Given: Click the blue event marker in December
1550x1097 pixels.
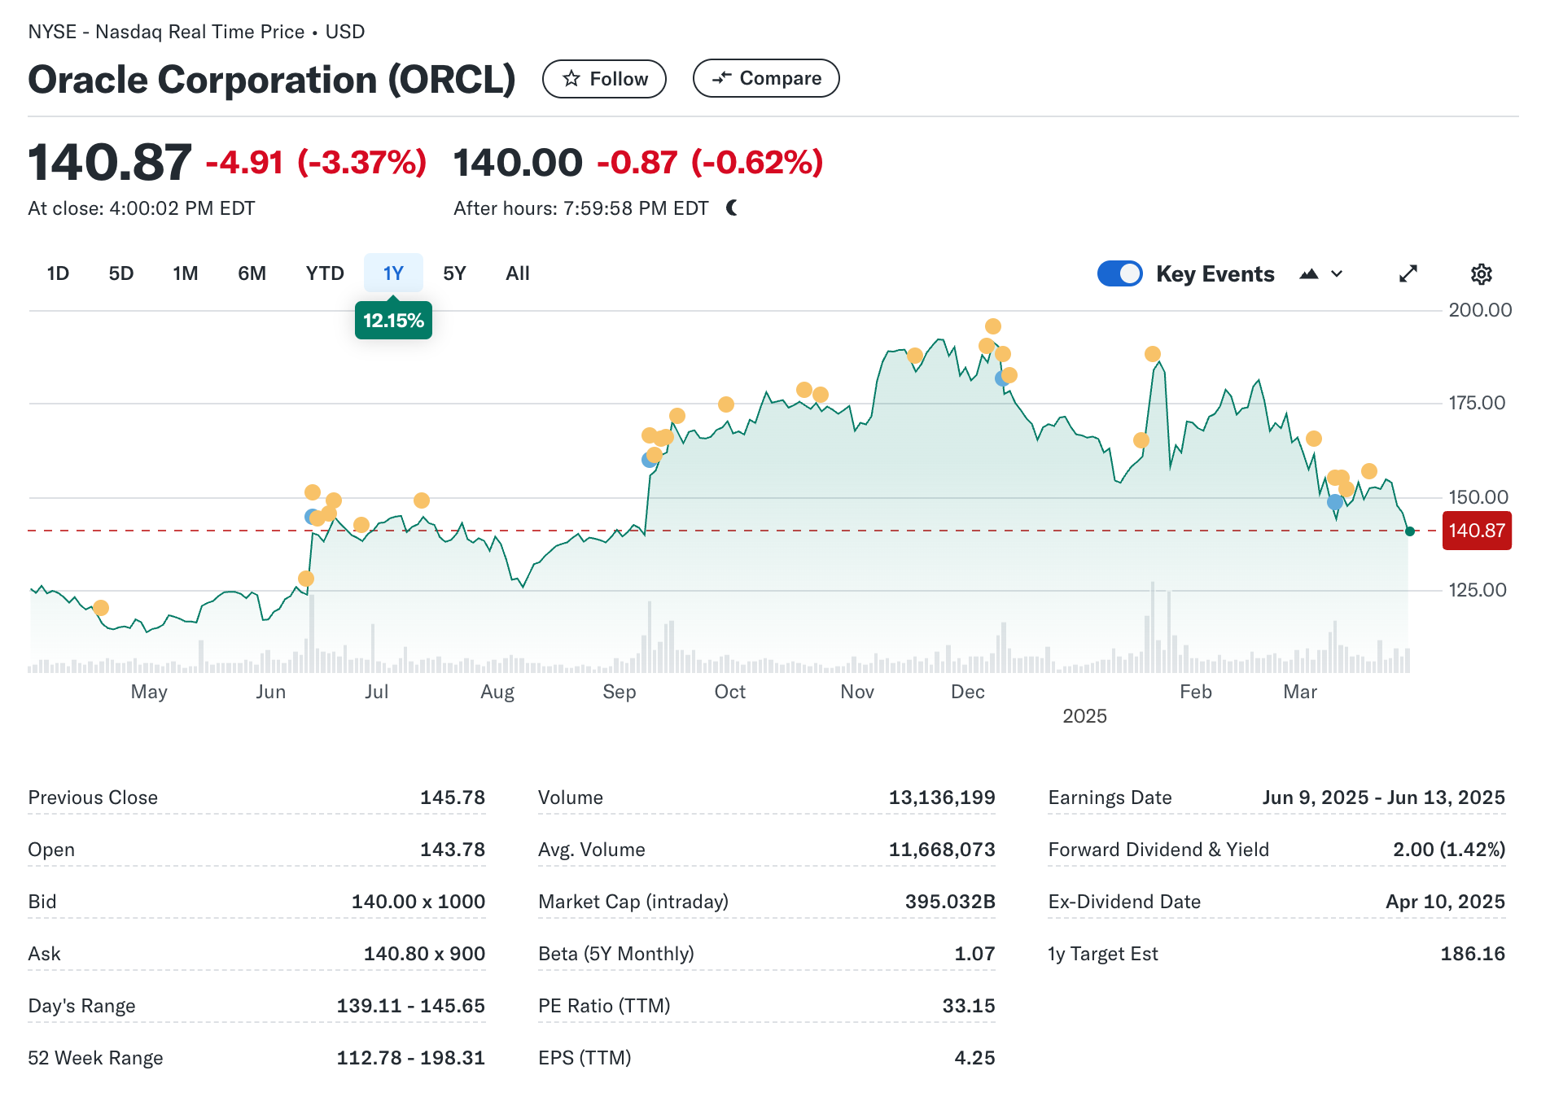Looking at the screenshot, I should (1002, 378).
